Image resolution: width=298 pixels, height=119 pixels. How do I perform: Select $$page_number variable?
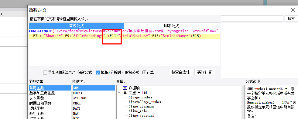click(x=140, y=97)
